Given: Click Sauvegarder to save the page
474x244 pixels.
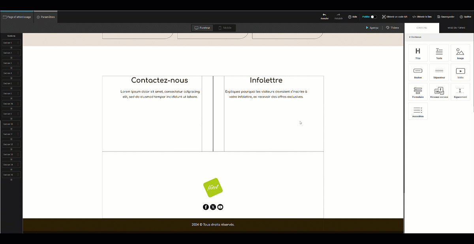Looking at the screenshot, I should click(x=446, y=17).
